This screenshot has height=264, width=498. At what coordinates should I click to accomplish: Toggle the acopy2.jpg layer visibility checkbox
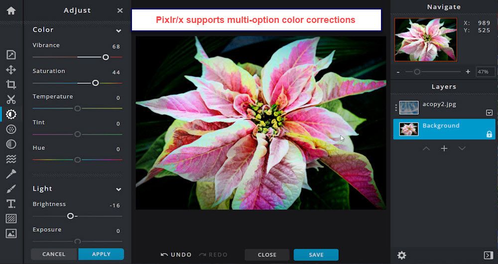tap(489, 113)
